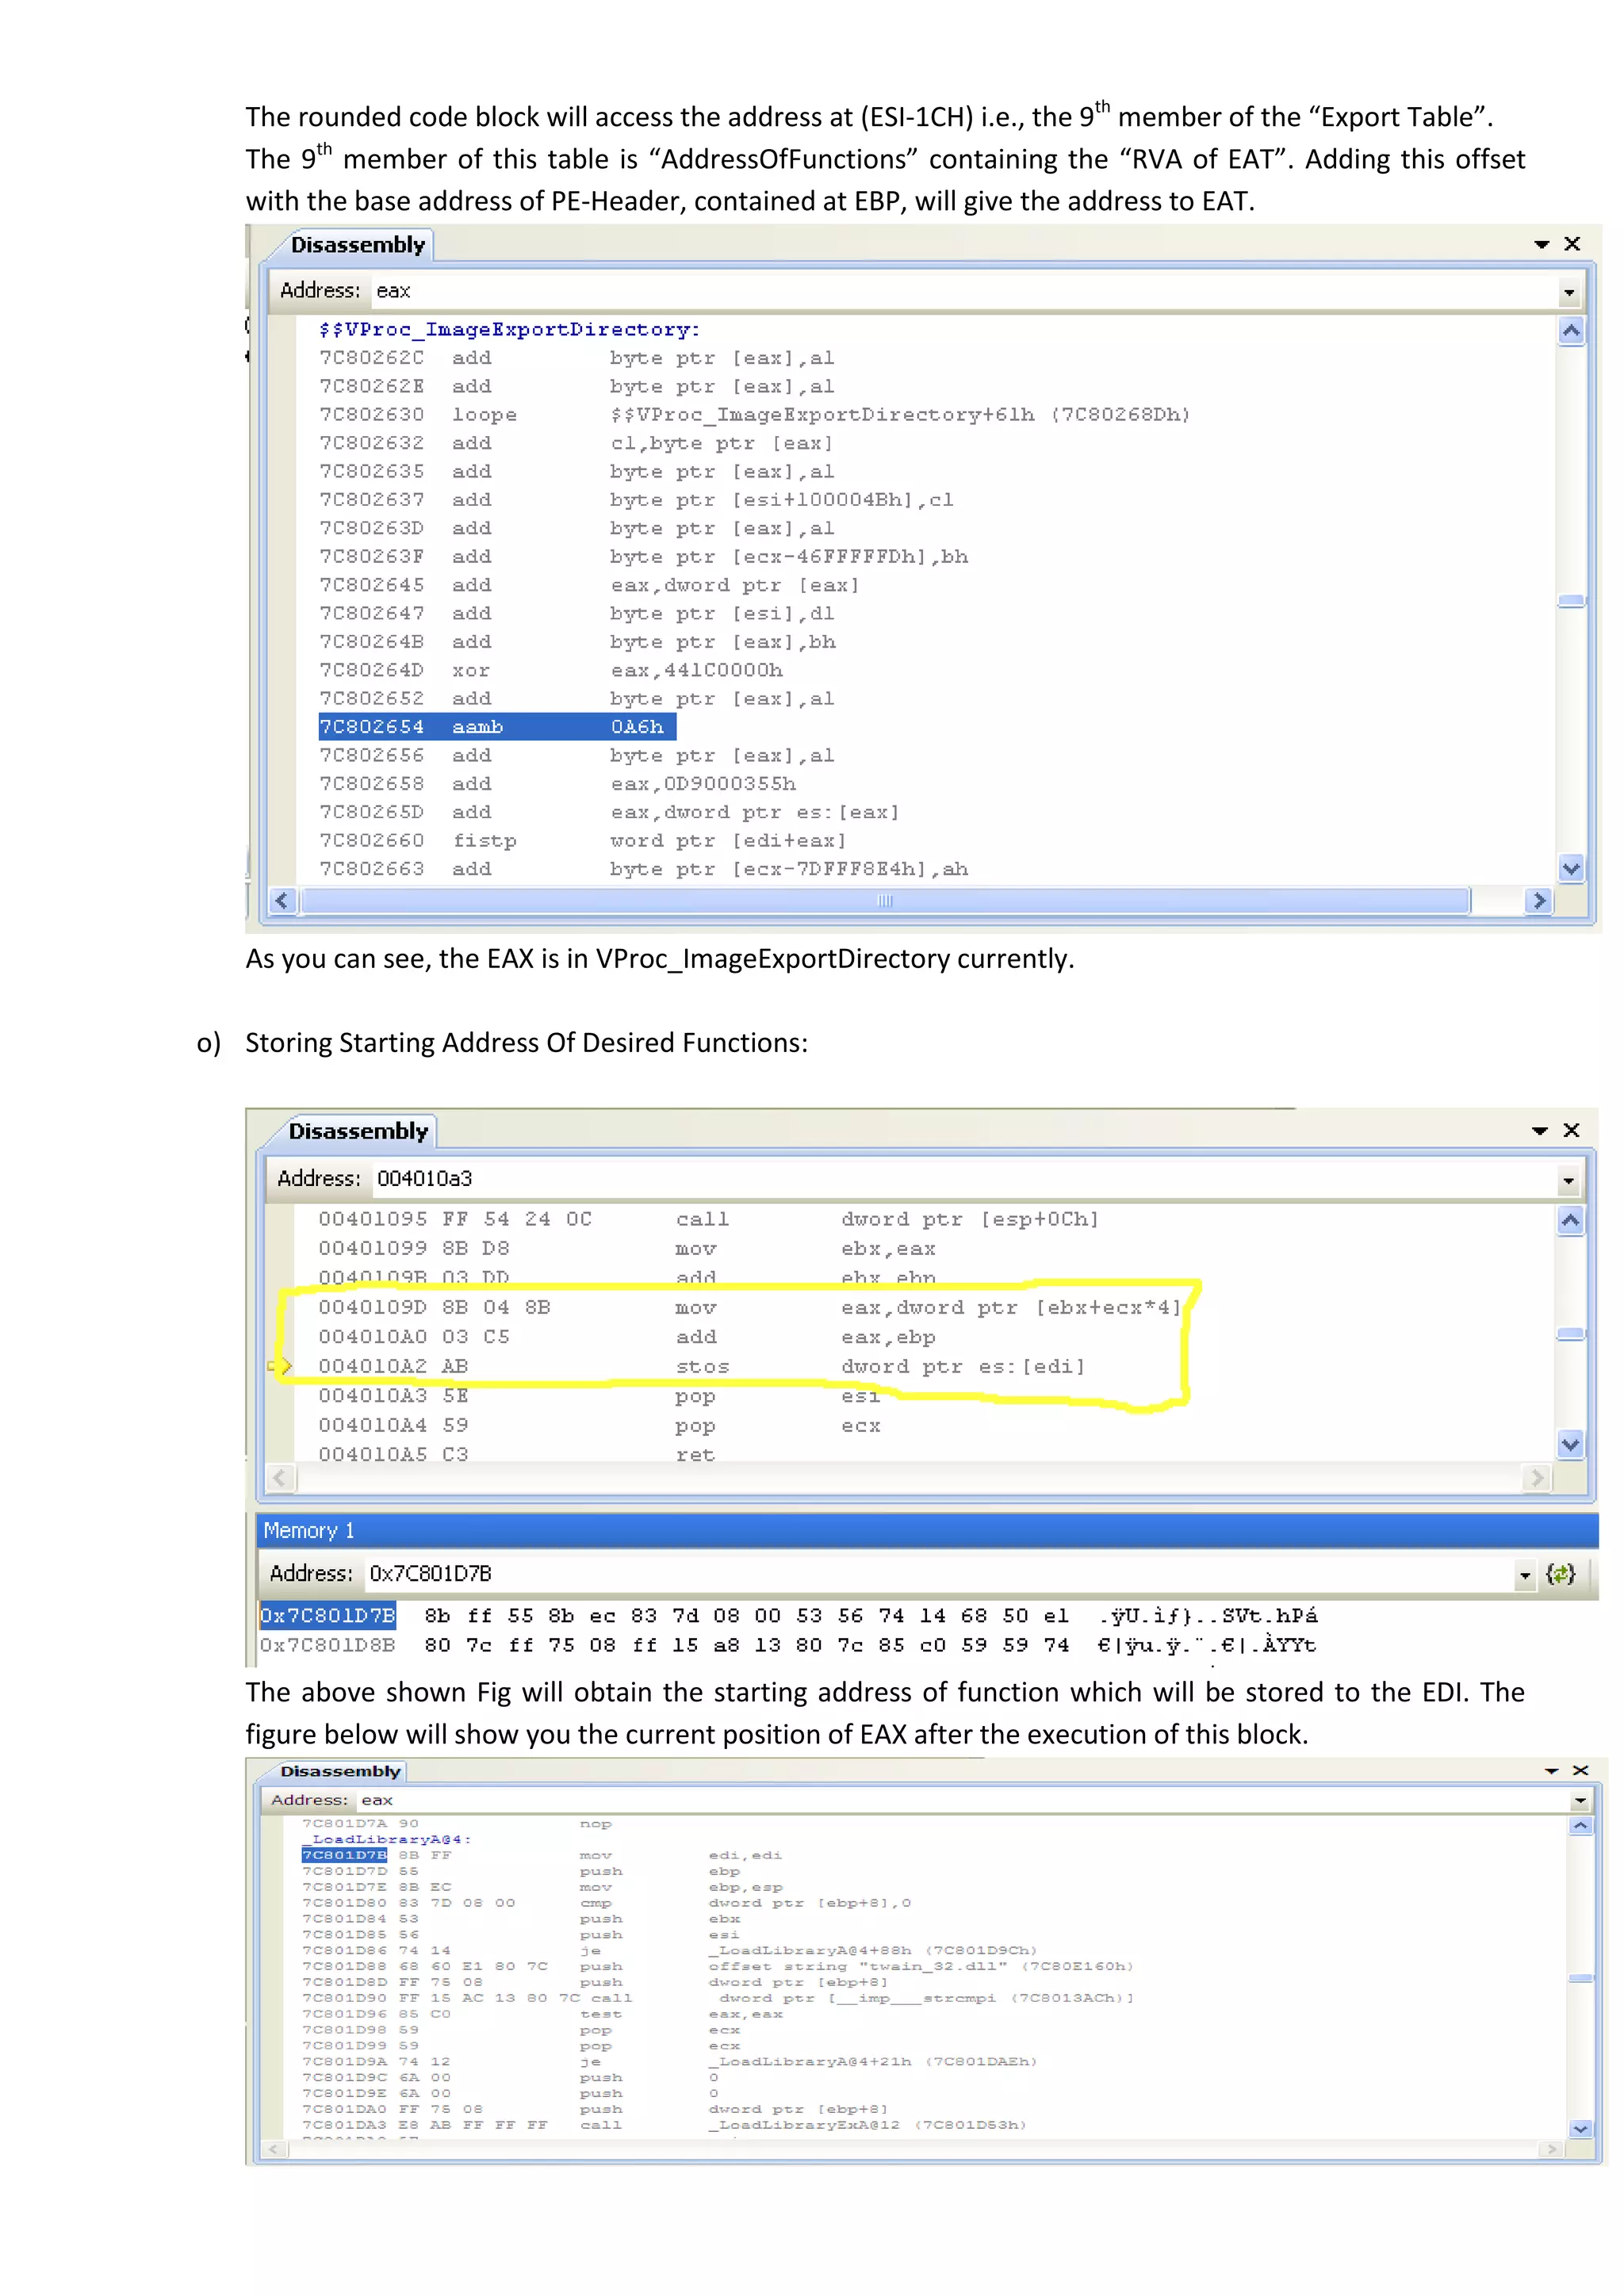This screenshot has height=2296, width=1624.
Task: Select highlighted line 7C802654 aamb
Action: (x=498, y=727)
